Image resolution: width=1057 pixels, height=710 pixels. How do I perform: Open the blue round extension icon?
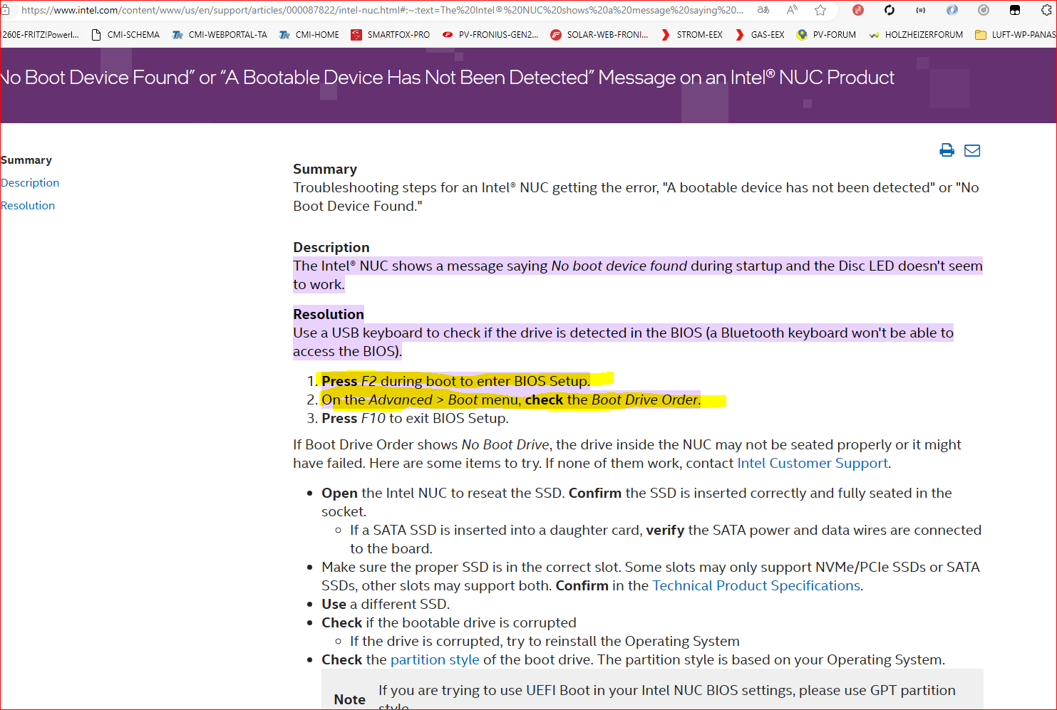pyautogui.click(x=952, y=10)
